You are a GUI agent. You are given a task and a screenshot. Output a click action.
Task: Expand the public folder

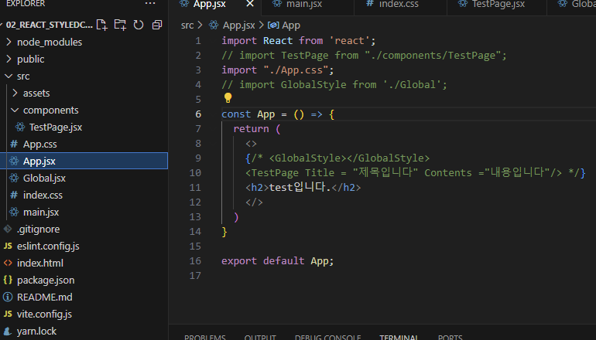point(9,59)
